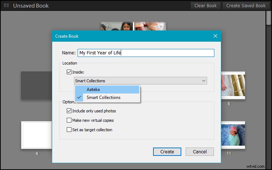Click the checkmark next to Smart Collections

point(79,98)
